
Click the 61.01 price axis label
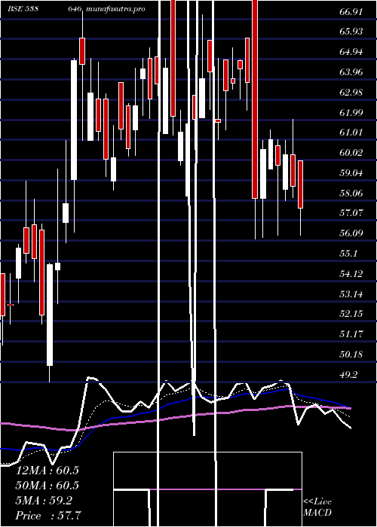point(351,133)
